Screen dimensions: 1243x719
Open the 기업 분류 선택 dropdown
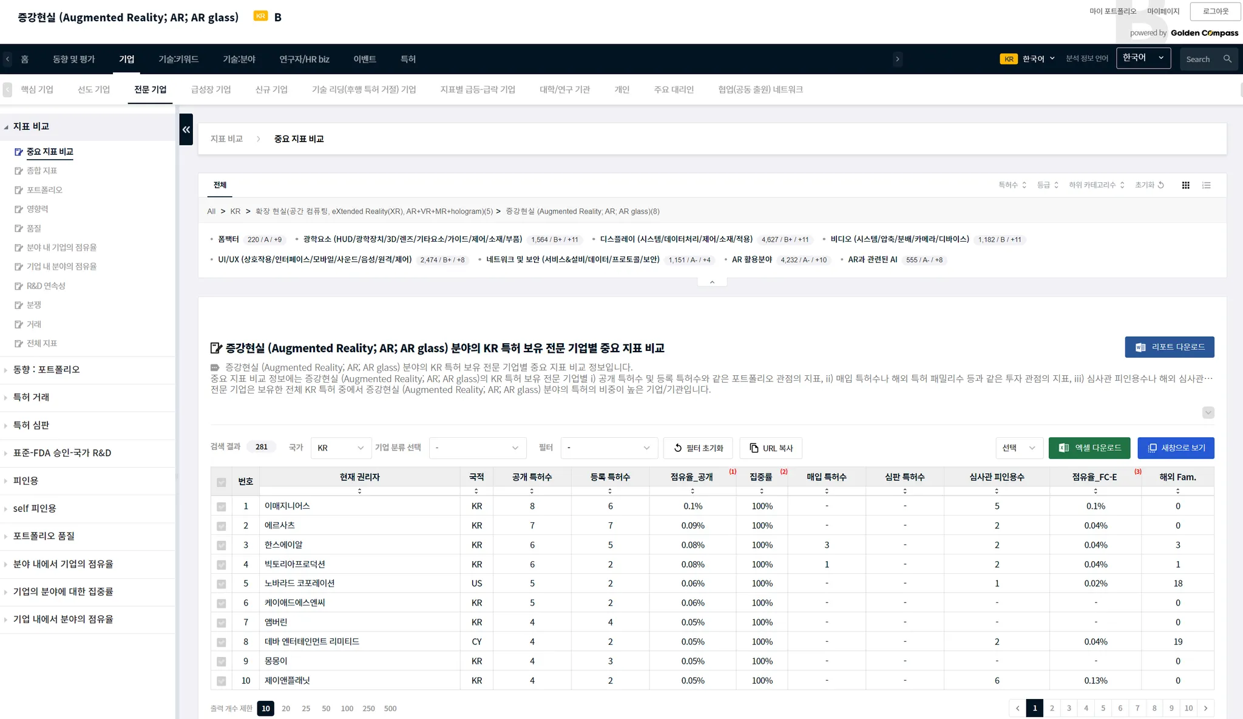[477, 448]
